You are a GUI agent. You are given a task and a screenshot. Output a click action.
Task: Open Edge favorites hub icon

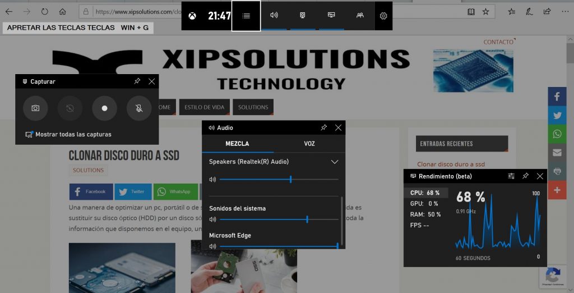512,12
